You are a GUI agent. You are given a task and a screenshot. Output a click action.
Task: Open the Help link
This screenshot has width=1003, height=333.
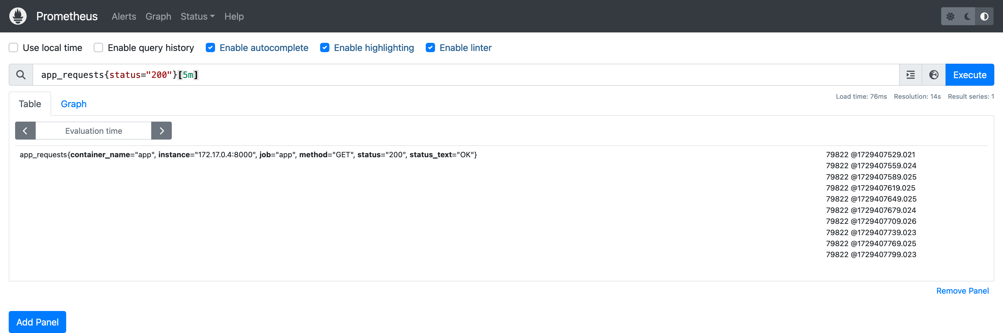coord(234,16)
